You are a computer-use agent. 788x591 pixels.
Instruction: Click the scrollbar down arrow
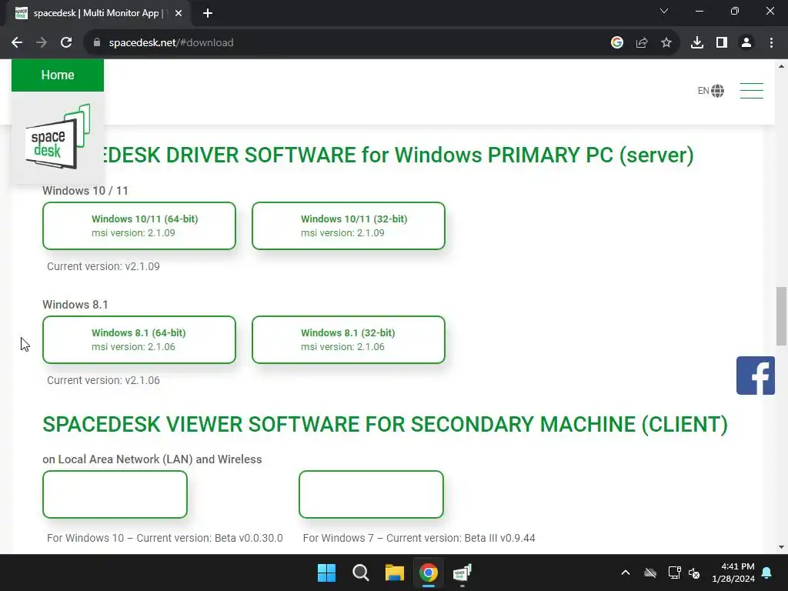pyautogui.click(x=781, y=547)
